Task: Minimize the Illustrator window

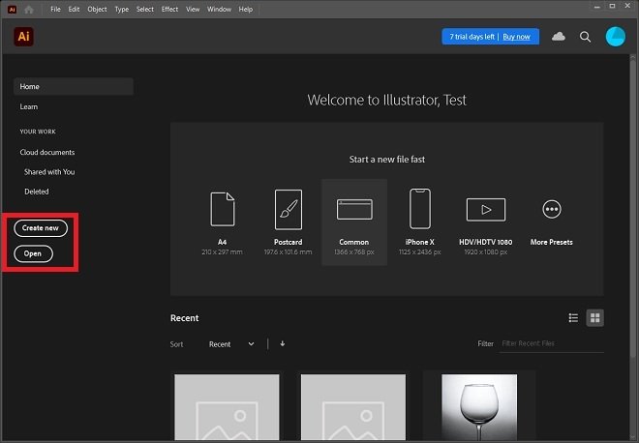Action: coord(597,6)
